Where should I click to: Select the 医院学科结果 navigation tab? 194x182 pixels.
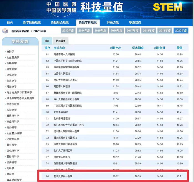point(88,22)
